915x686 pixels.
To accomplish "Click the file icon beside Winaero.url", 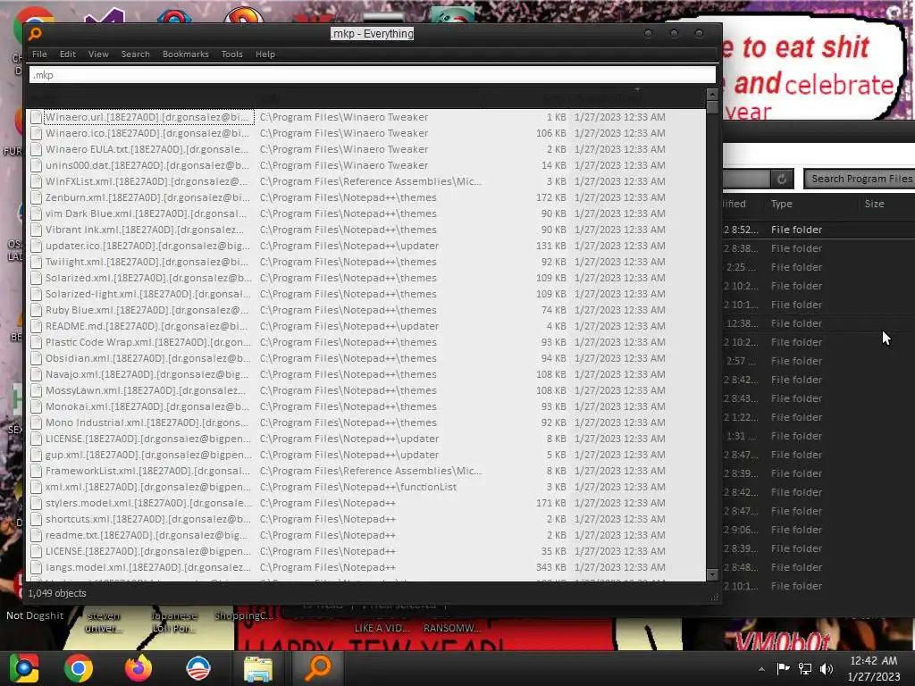I will [36, 117].
